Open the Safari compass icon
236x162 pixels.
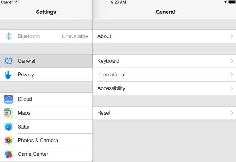coord(8,127)
